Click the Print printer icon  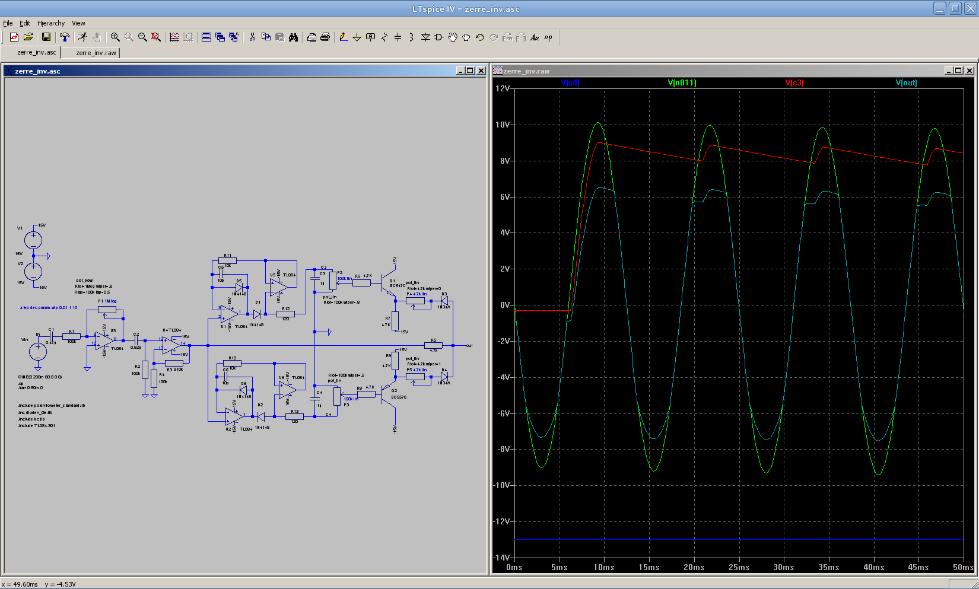tap(325, 37)
